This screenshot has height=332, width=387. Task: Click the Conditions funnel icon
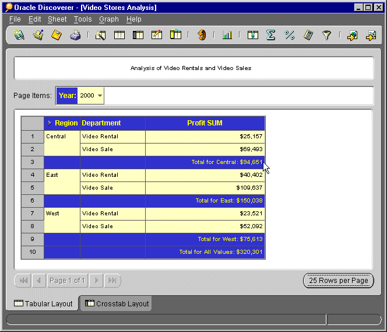[x=327, y=35]
